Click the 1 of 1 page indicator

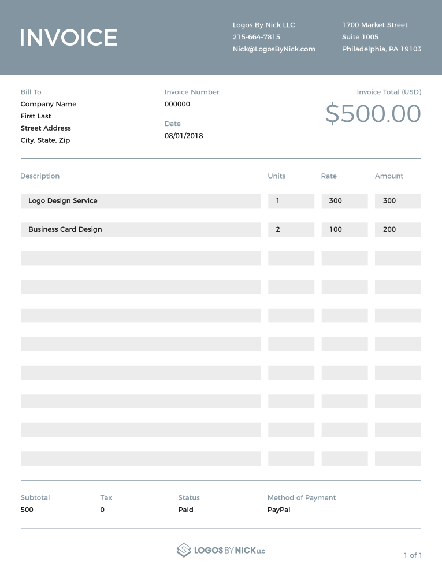[x=413, y=555]
